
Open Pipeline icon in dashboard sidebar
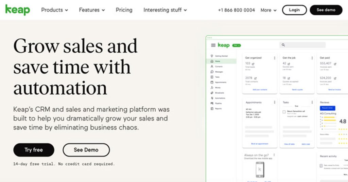[212, 103]
